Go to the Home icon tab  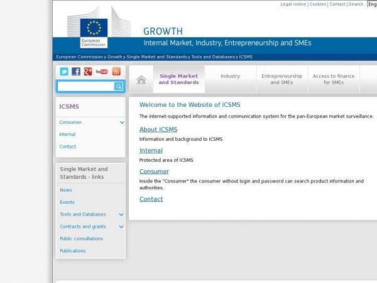coord(141,80)
